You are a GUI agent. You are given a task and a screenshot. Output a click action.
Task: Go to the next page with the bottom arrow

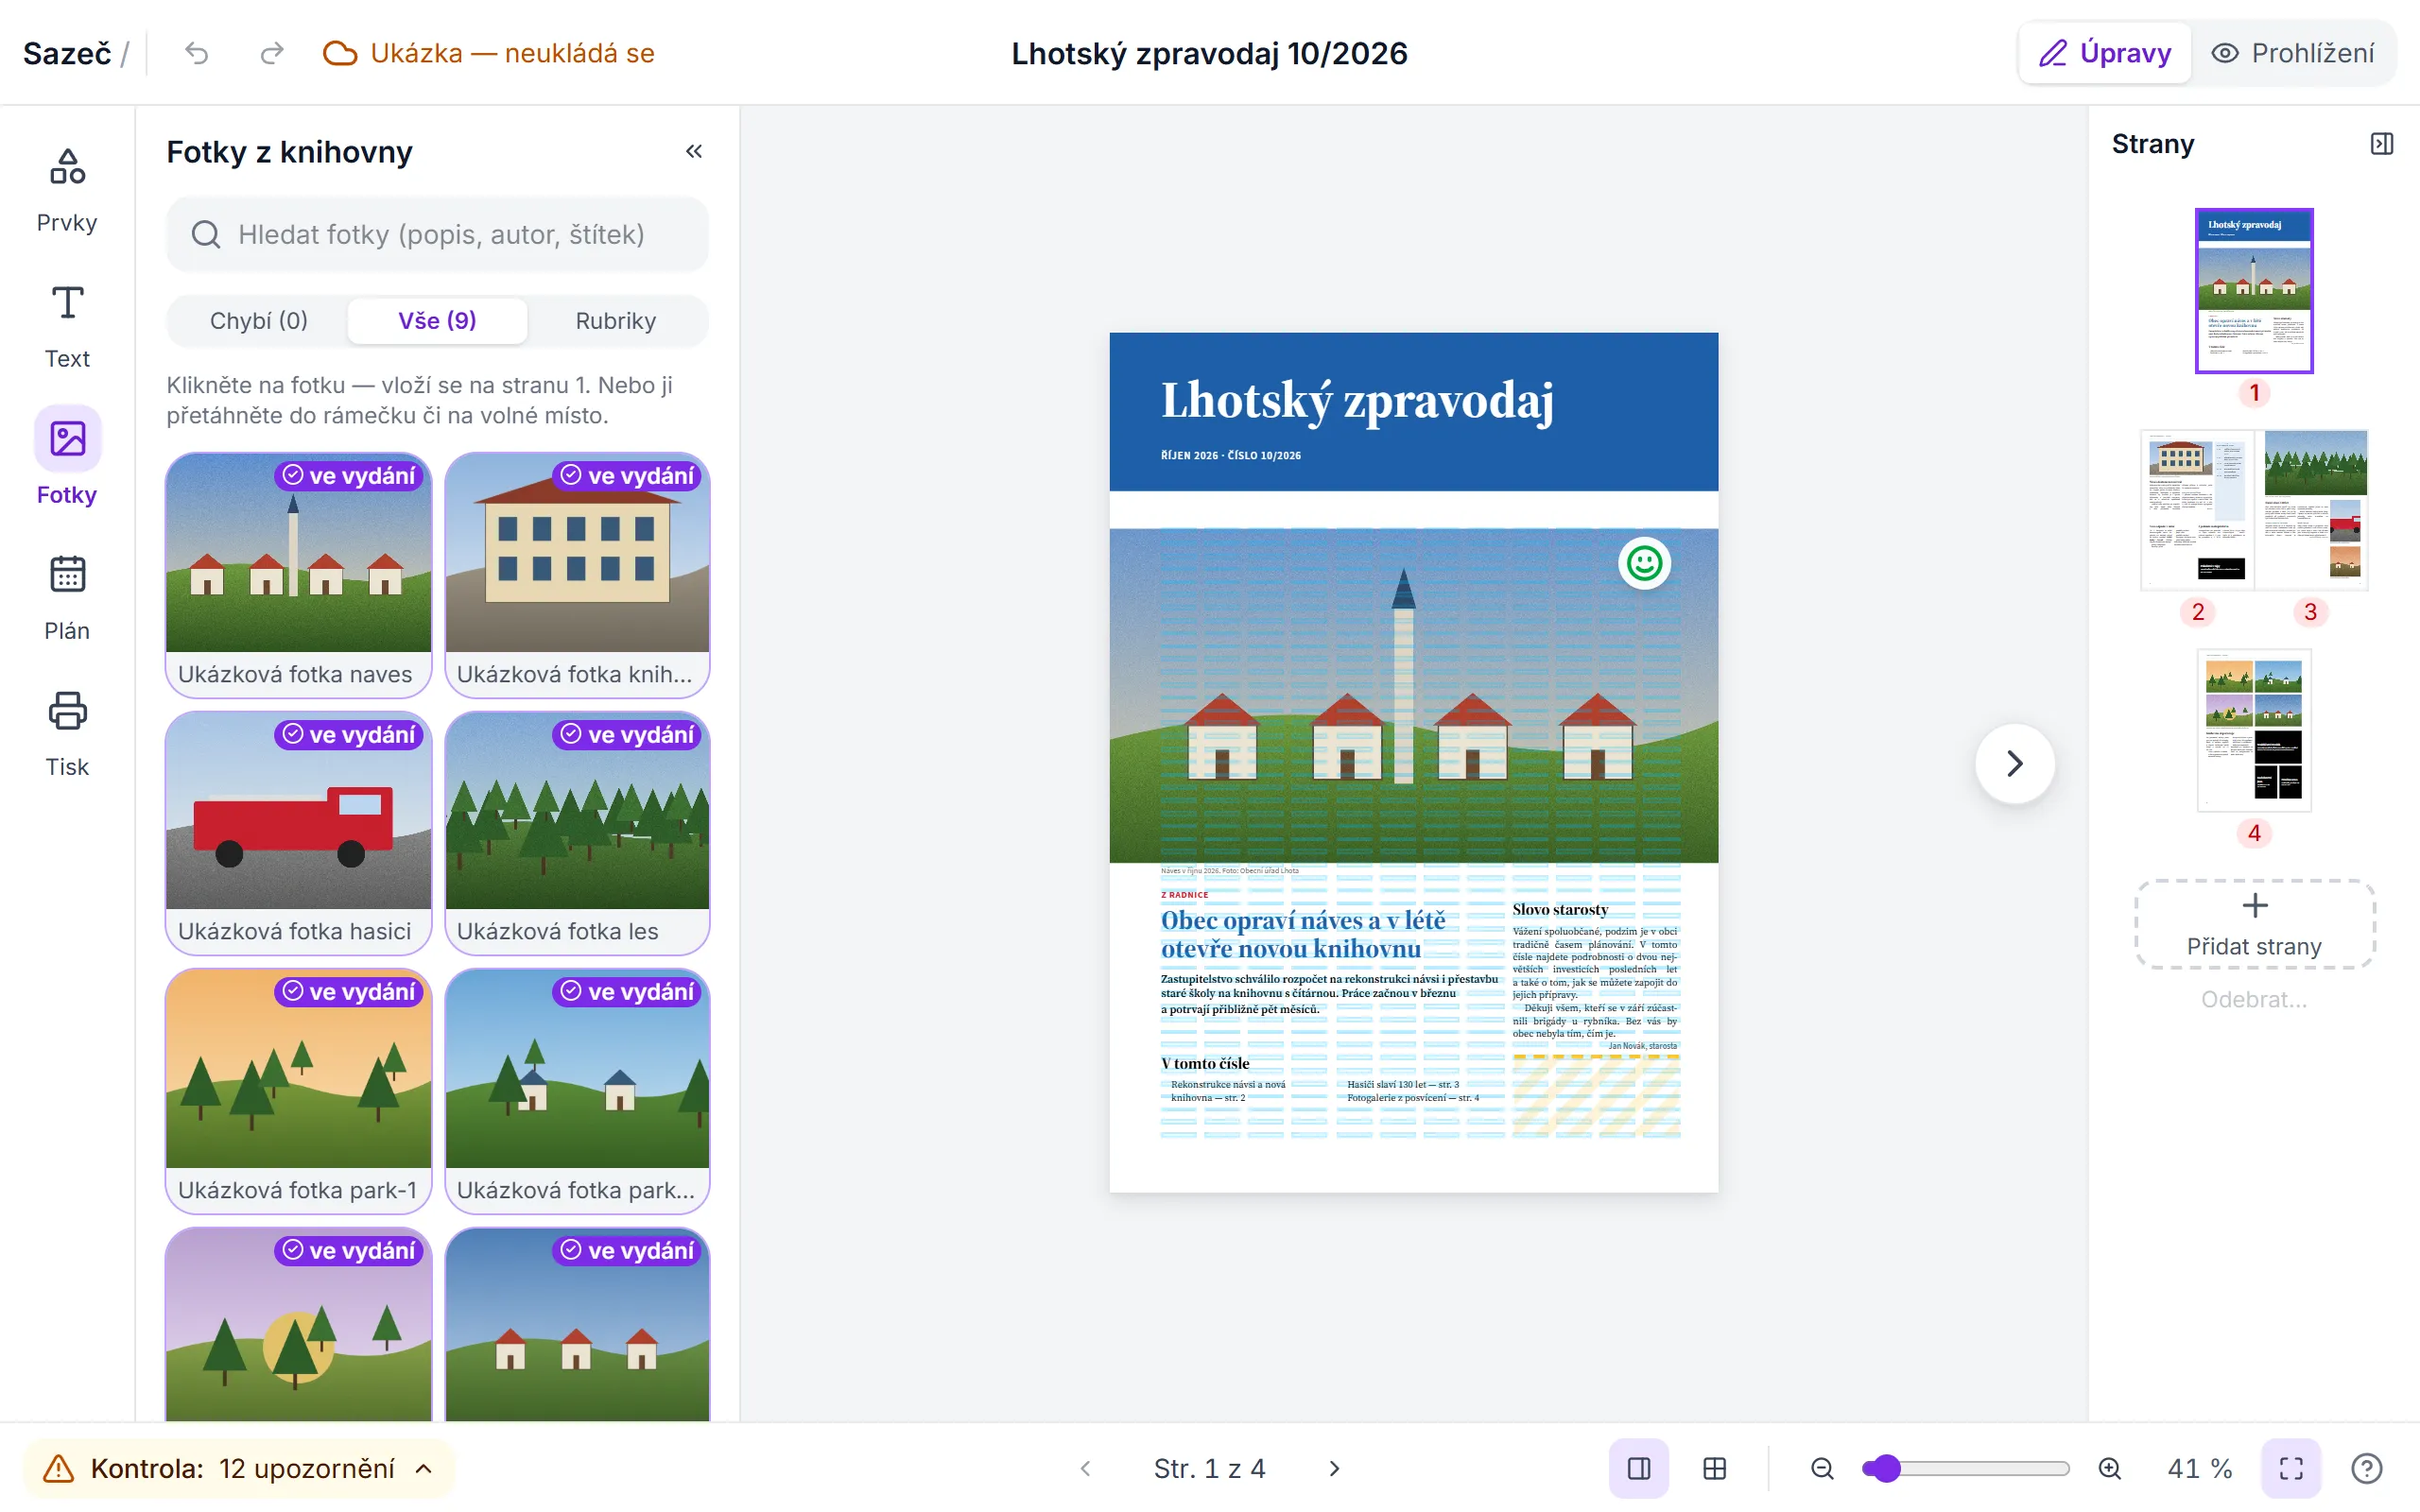1334,1468
